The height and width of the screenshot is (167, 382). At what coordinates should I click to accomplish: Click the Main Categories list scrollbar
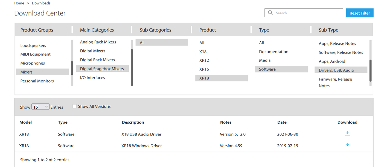click(x=132, y=68)
